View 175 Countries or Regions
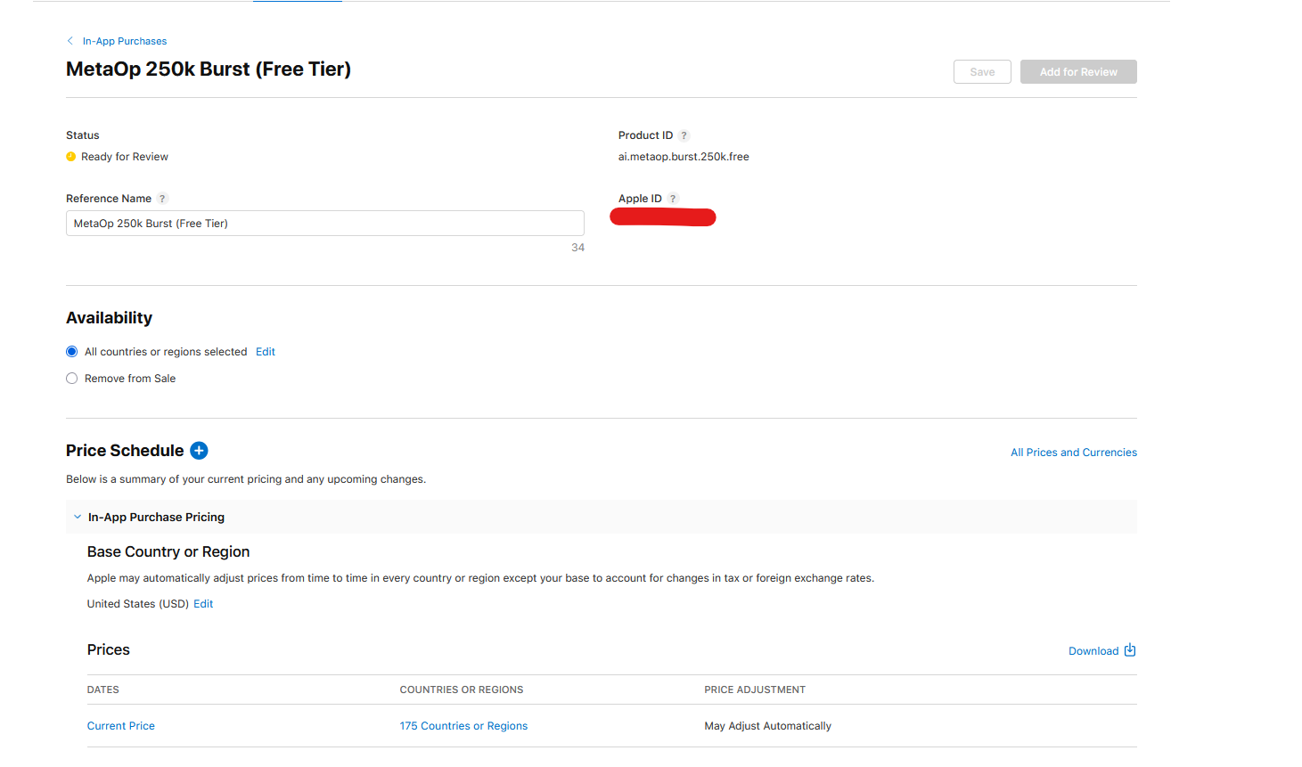1302x767 pixels. click(x=463, y=726)
